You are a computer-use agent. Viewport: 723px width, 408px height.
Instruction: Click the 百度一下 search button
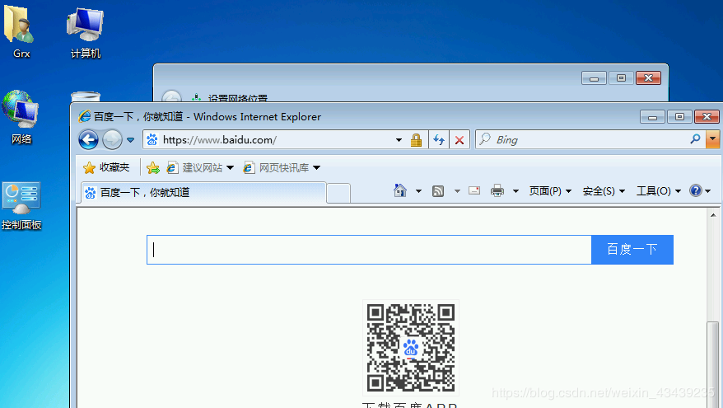coord(632,250)
